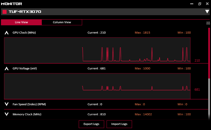The width and height of the screenshot is (211, 130).
Task: Select the GPU Clock (MHz) label
Action: coord(24,33)
